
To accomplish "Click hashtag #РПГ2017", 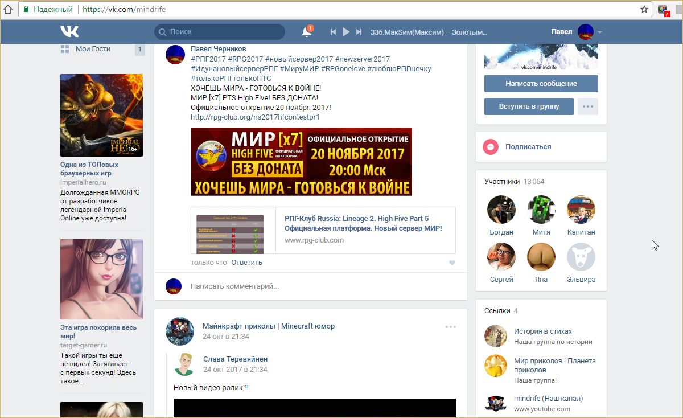I will click(208, 59).
